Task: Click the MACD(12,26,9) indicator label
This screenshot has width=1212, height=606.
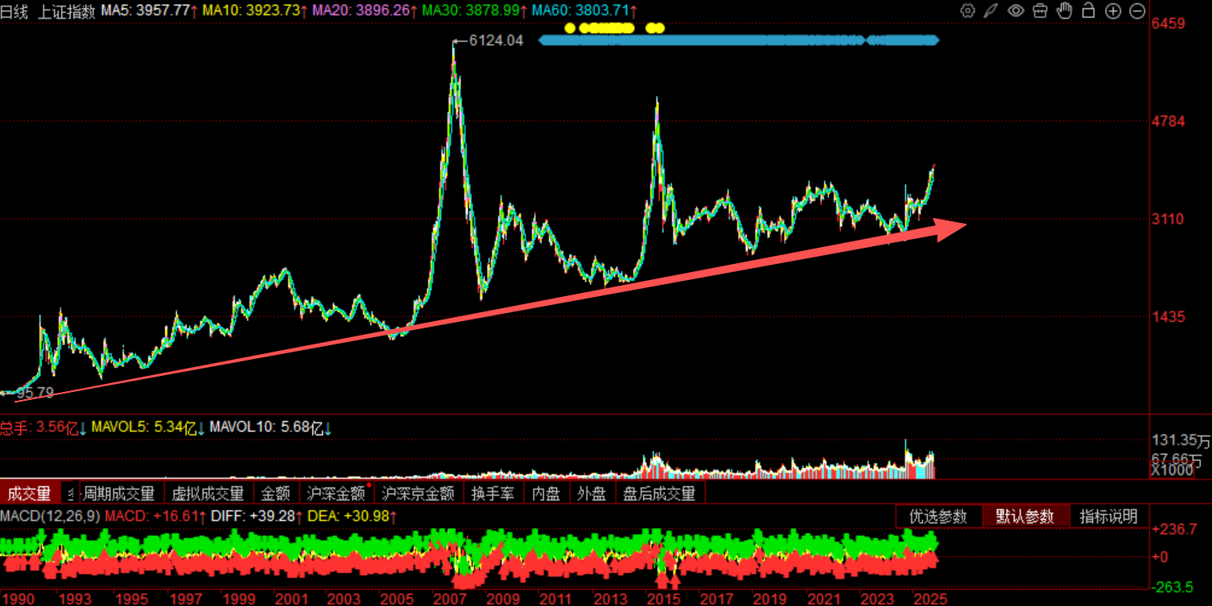Action: [x=51, y=516]
